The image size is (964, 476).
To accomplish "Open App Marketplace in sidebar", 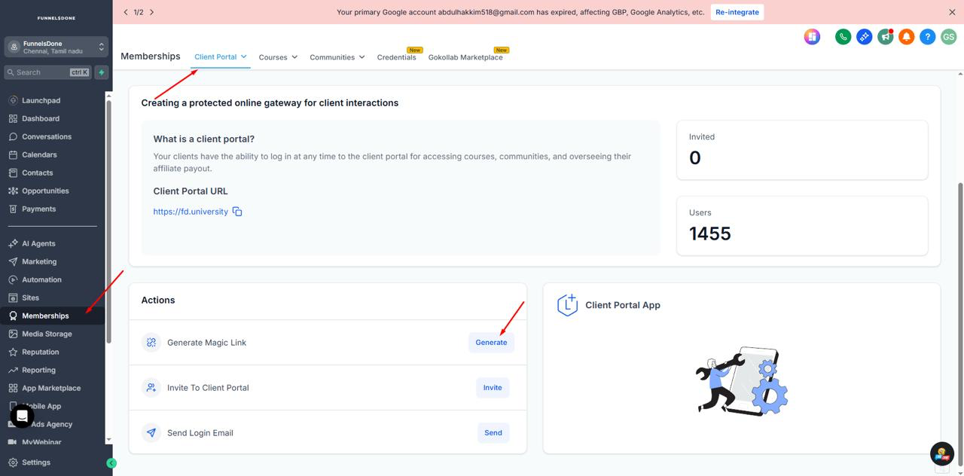I will 53,388.
